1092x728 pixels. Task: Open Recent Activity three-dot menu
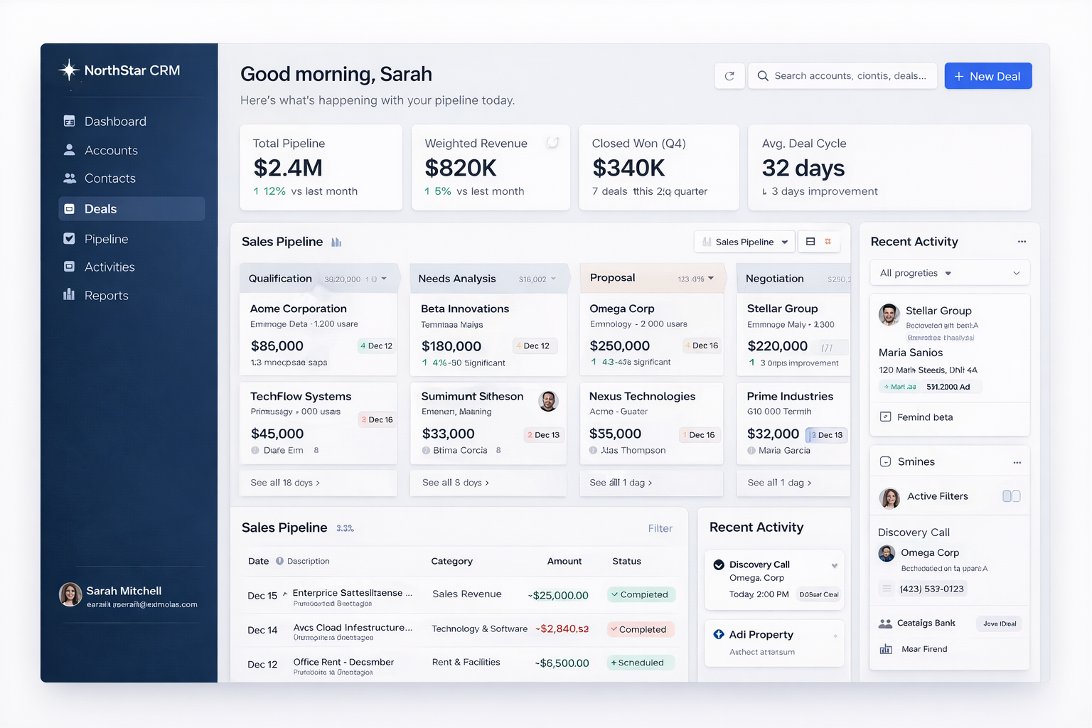(x=1022, y=242)
